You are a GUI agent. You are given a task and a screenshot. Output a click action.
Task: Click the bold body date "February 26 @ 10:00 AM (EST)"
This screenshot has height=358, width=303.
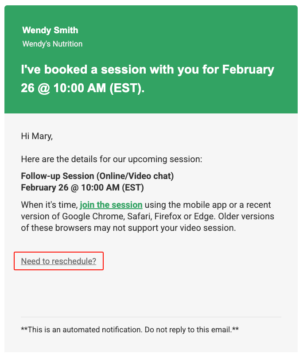tap(82, 187)
